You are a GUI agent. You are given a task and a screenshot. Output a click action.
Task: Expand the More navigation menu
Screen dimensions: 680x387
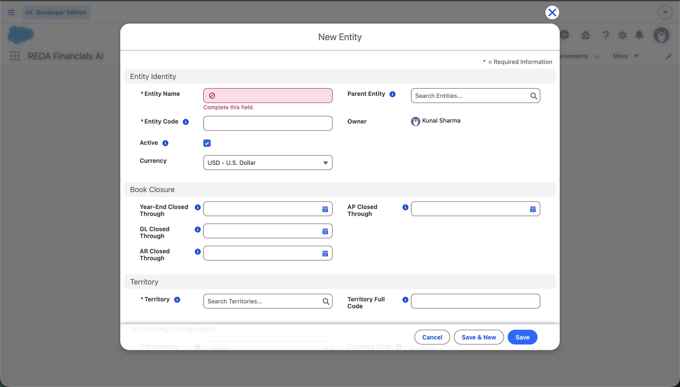pyautogui.click(x=626, y=56)
